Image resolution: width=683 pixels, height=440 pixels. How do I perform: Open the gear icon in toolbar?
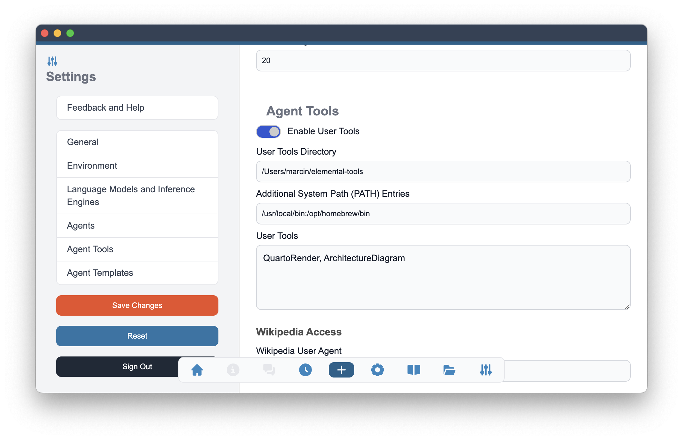tap(378, 370)
